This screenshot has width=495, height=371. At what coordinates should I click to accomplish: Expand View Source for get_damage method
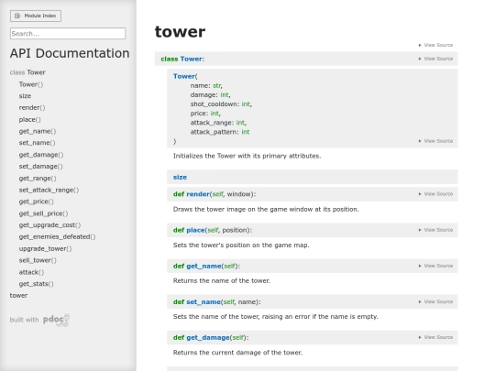pos(435,337)
